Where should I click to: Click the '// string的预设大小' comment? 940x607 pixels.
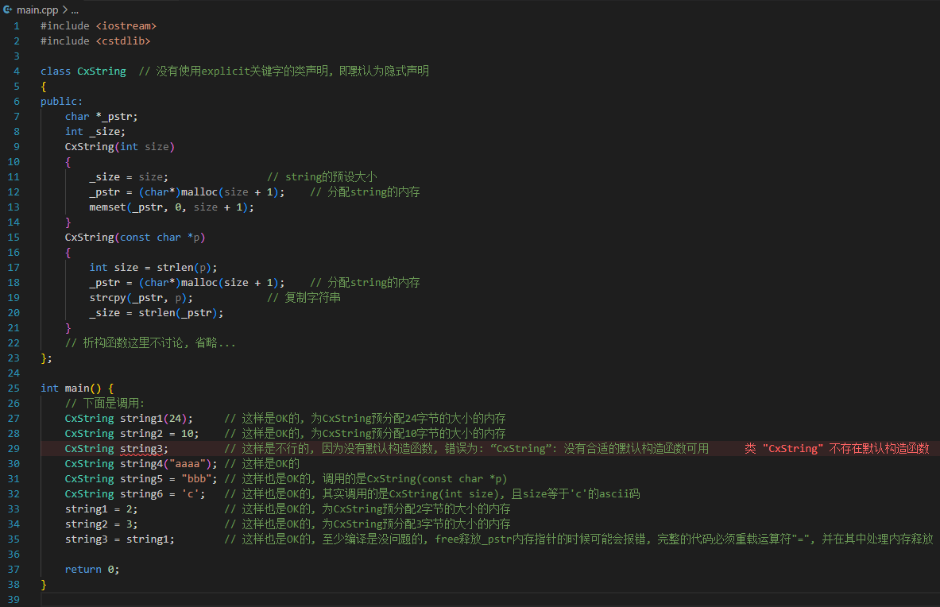(x=322, y=176)
